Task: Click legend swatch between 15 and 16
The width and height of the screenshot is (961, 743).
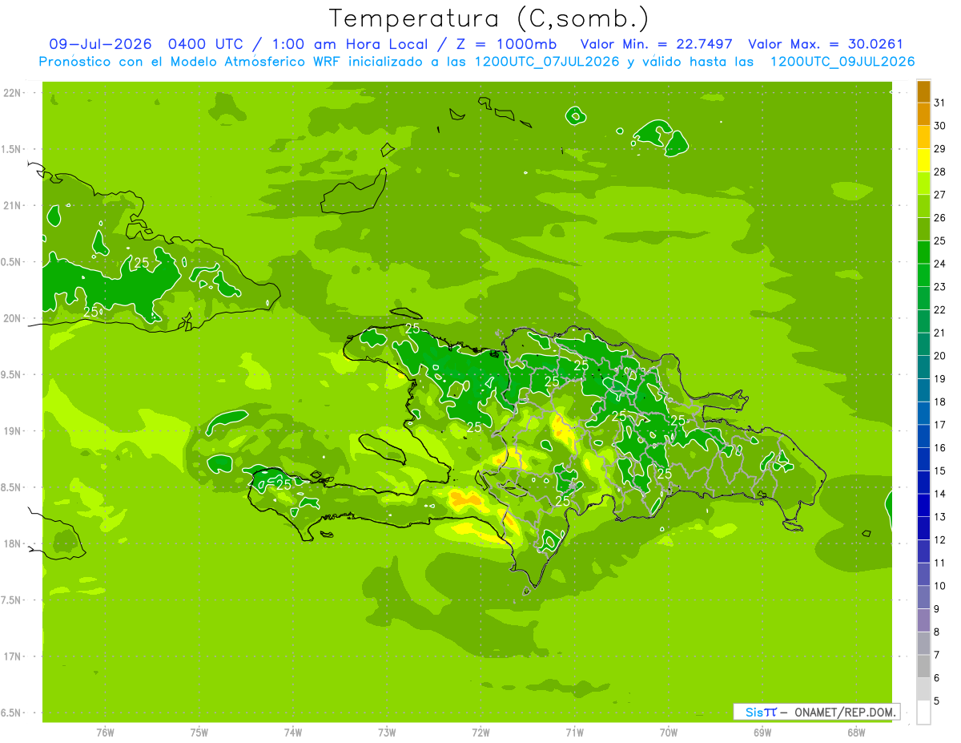Action: 923,459
